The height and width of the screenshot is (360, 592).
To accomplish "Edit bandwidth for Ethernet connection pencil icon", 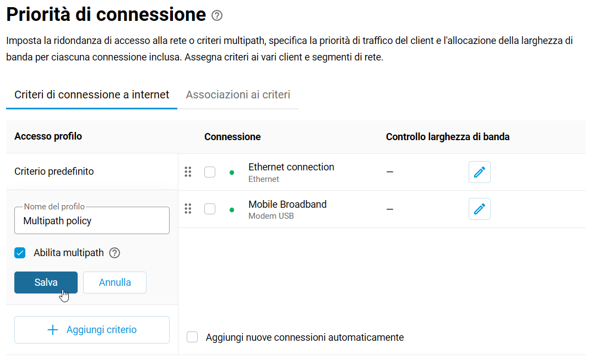I will [x=480, y=172].
